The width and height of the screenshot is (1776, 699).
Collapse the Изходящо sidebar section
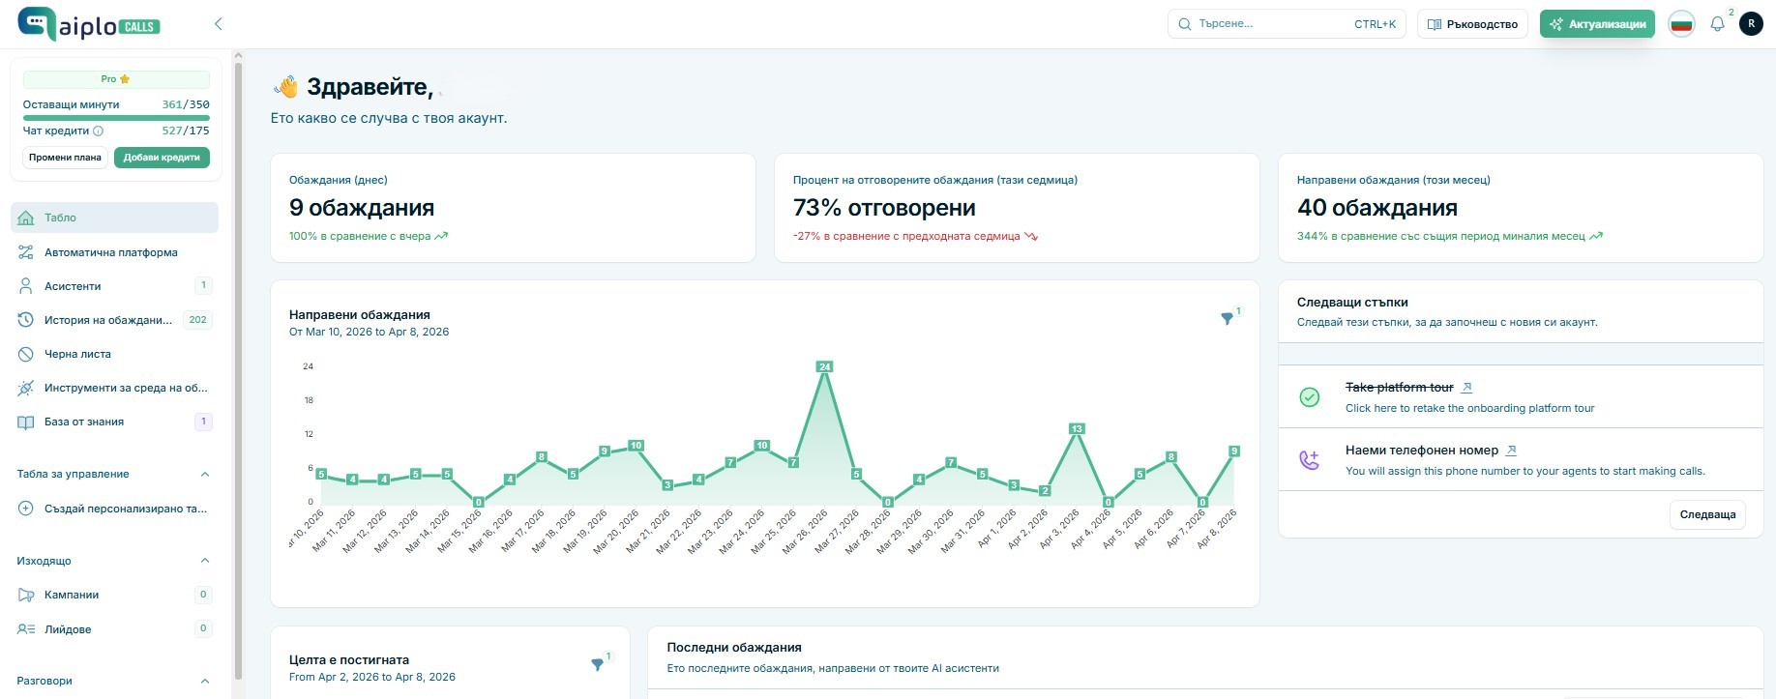[204, 561]
